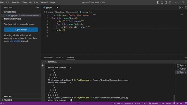Click breadcrumb Documents segment
This screenshot has height=105, width=187.
pyautogui.click(x=71, y=12)
